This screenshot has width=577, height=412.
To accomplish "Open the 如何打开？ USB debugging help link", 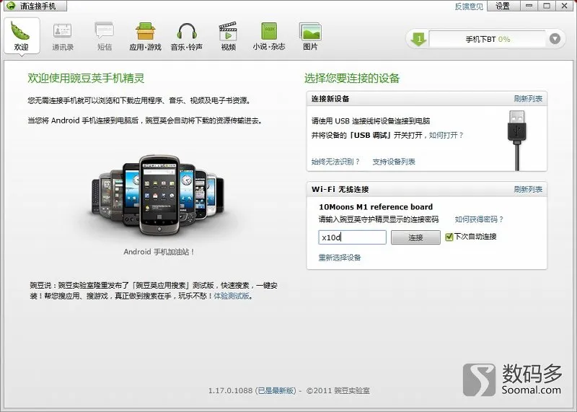I will tap(446, 135).
